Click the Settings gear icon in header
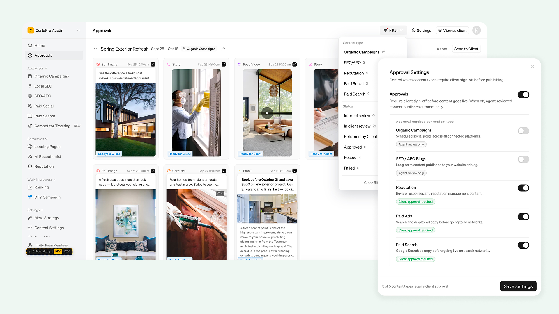The width and height of the screenshot is (559, 314). pos(413,30)
